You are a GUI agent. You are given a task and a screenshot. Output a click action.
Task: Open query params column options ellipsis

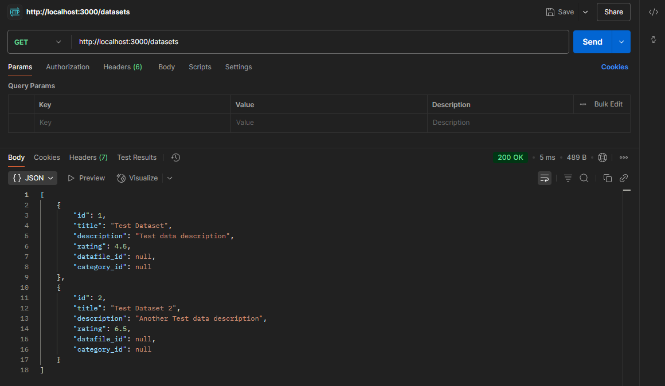pos(582,104)
